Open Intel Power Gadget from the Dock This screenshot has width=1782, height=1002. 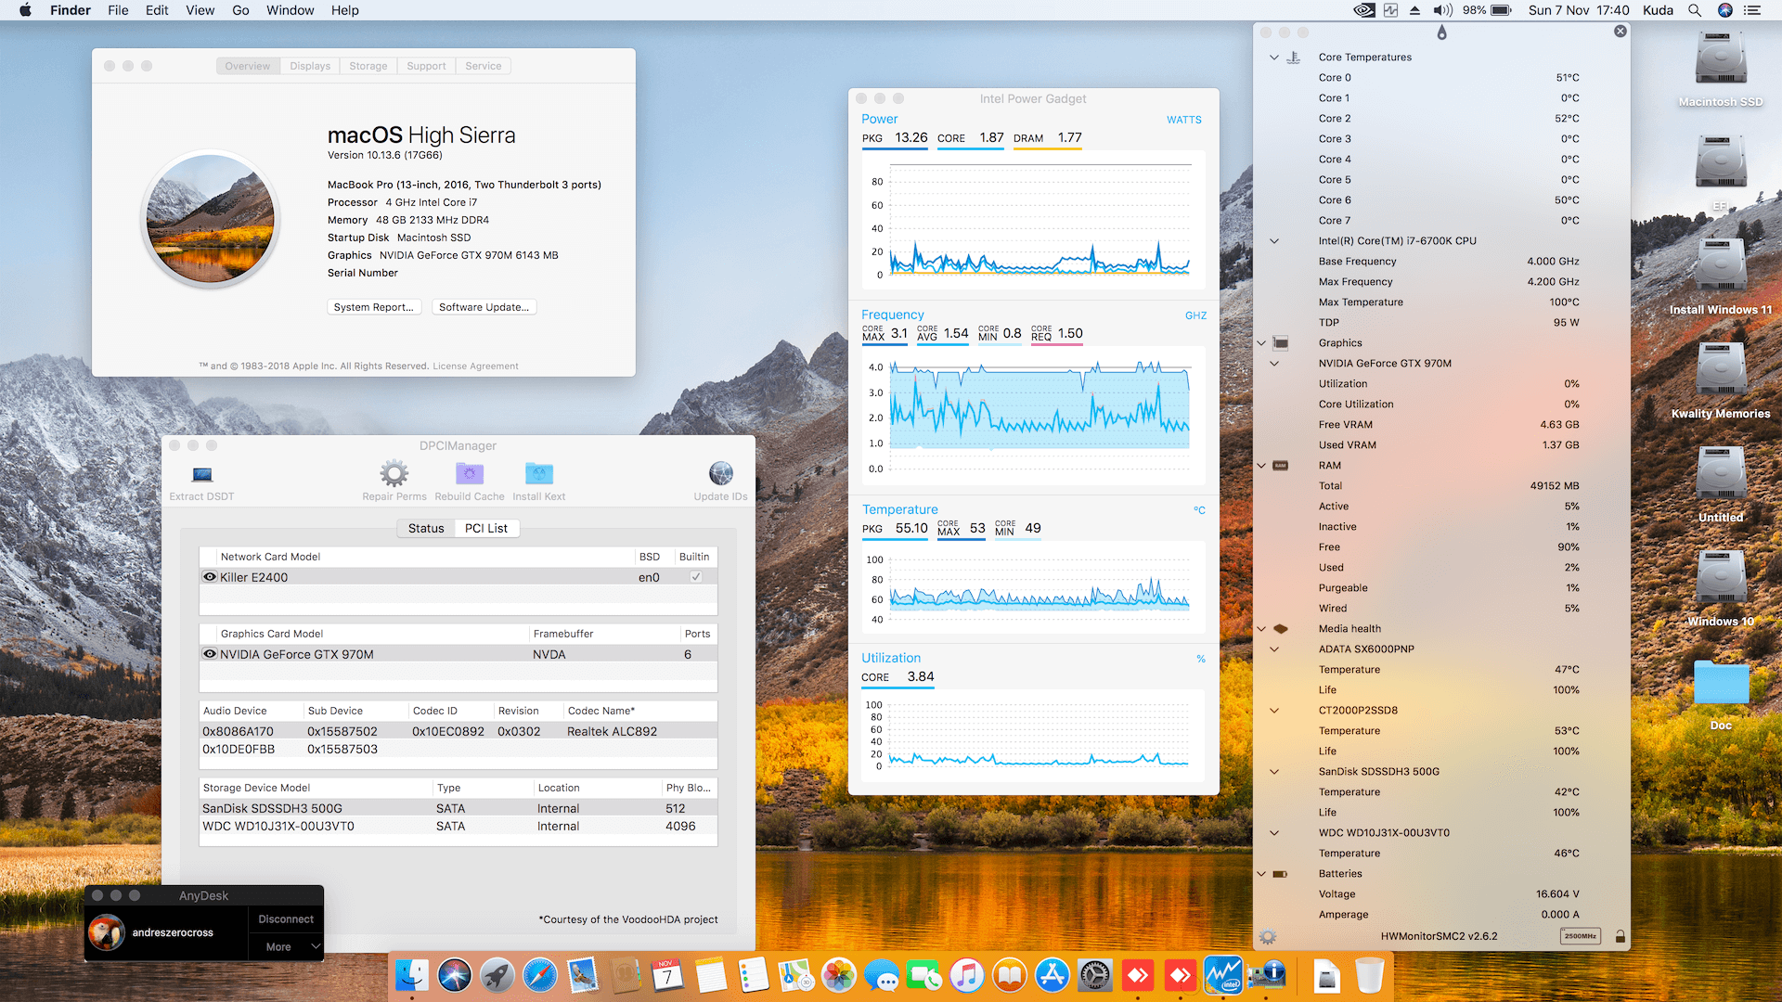[x=1223, y=975]
